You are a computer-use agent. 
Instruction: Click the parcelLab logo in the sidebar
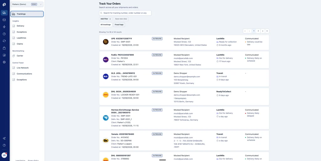(x=4, y=4)
